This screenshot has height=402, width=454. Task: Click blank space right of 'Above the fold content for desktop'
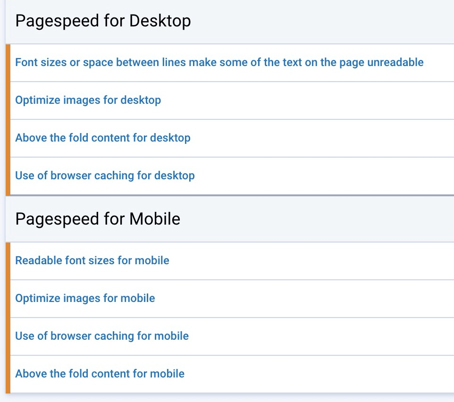(x=321, y=138)
